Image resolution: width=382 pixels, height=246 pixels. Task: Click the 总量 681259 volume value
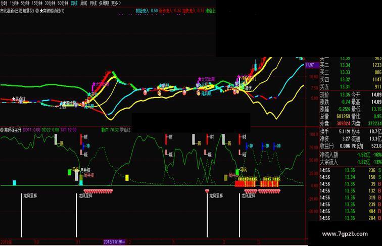click(343, 116)
